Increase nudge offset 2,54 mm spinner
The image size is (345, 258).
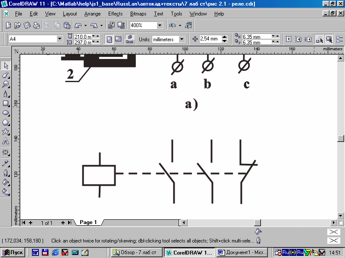(224, 37)
